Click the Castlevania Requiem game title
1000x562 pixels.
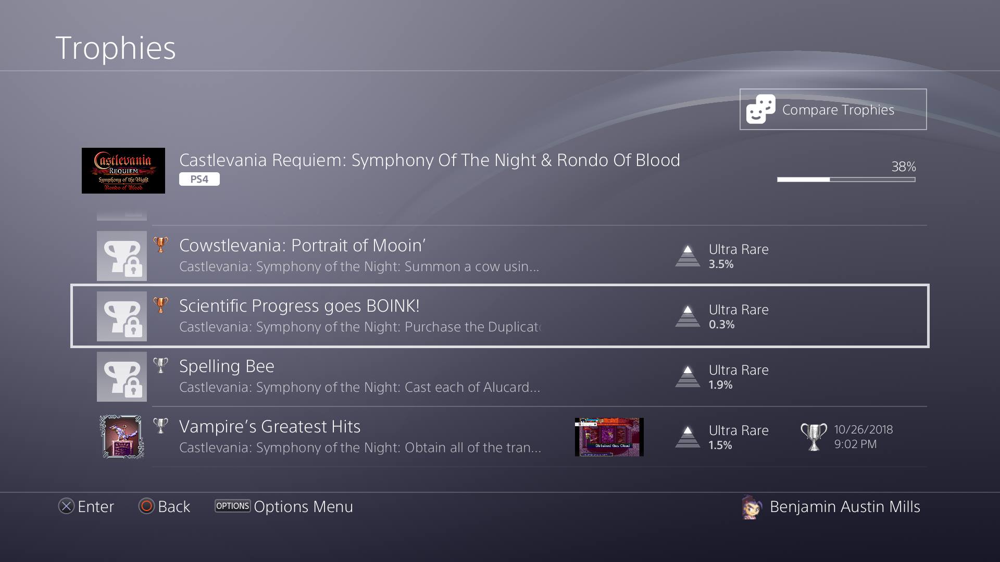point(429,160)
